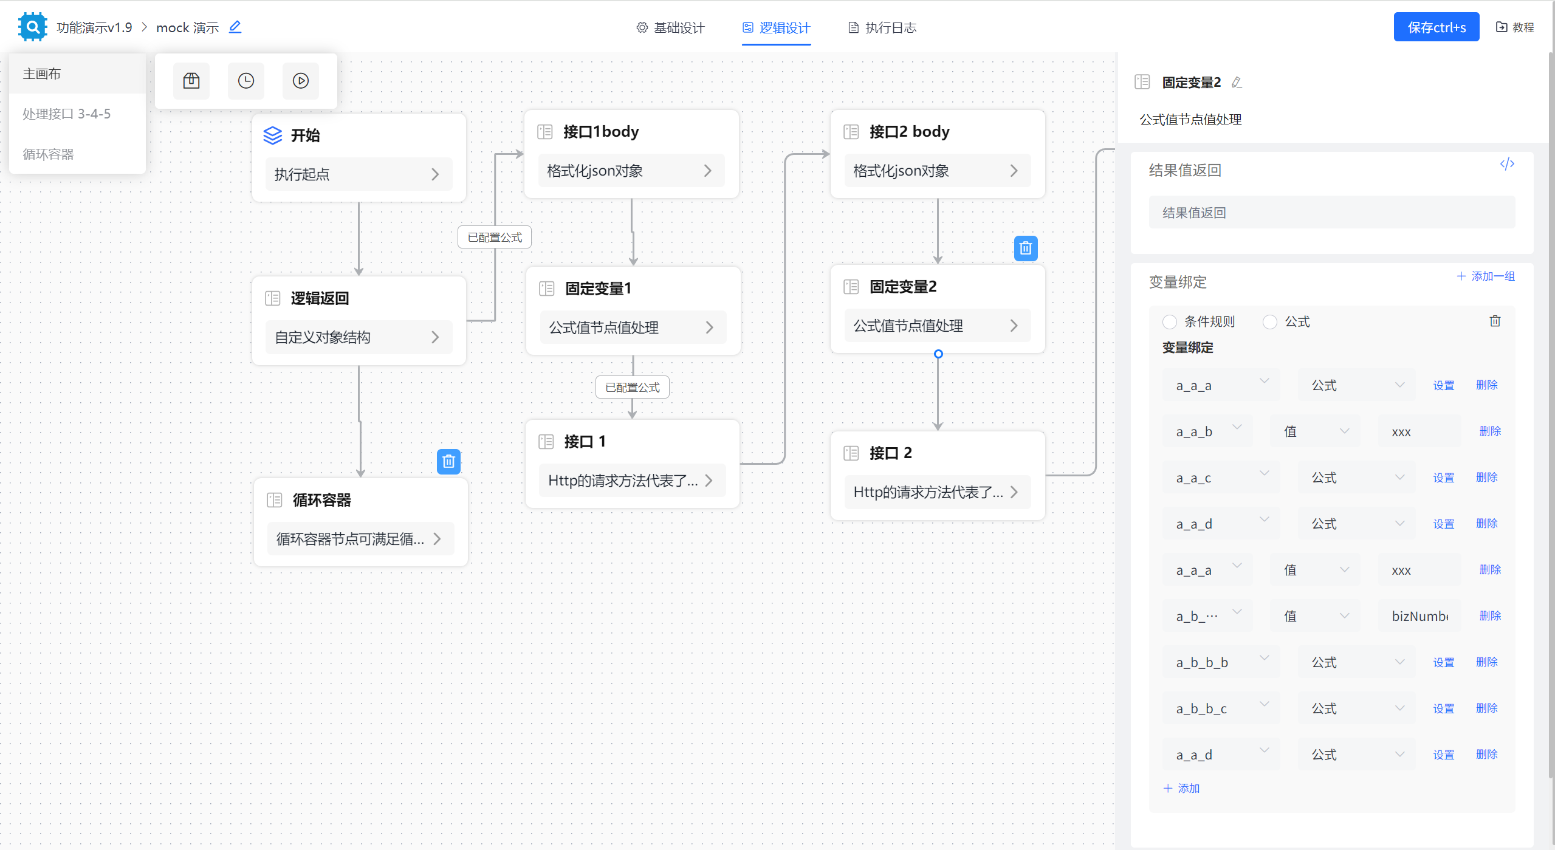The height and width of the screenshot is (850, 1555).
Task: Open the history clock icon
Action: click(x=246, y=81)
